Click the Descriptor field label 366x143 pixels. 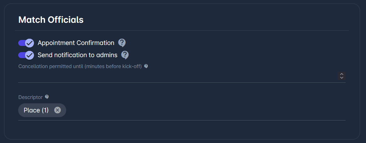pyautogui.click(x=30, y=97)
